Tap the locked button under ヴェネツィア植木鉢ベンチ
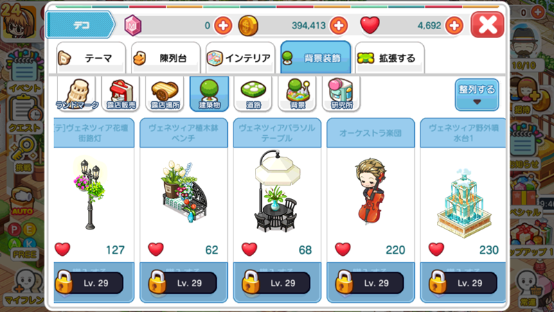This screenshot has height=312, width=554. (184, 283)
